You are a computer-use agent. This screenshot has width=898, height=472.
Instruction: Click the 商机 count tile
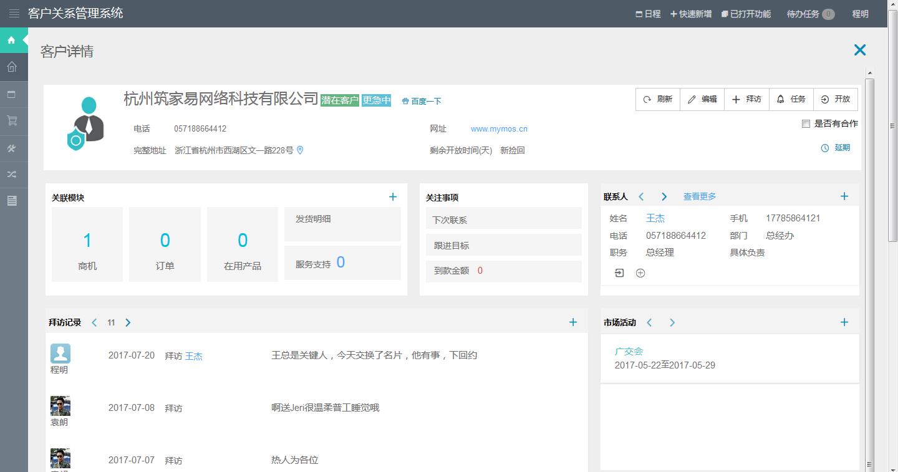click(87, 244)
